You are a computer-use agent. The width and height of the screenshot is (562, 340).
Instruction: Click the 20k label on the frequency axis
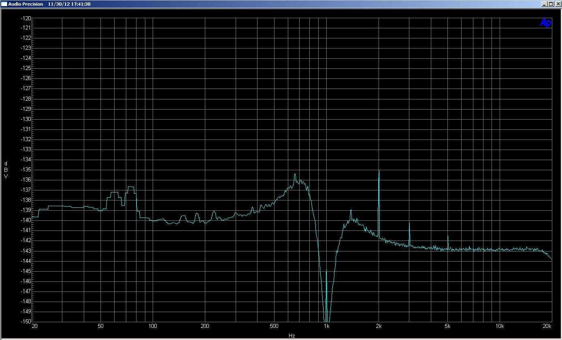(x=547, y=326)
